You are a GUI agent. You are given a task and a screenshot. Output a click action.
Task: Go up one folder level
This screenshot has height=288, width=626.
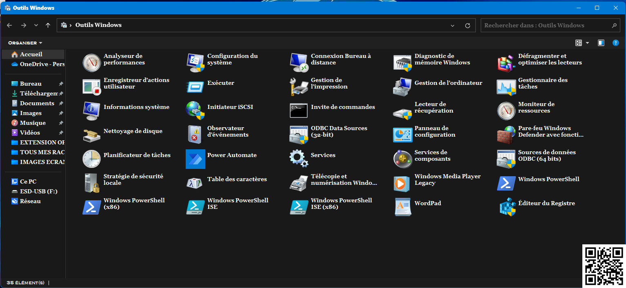[x=48, y=25]
